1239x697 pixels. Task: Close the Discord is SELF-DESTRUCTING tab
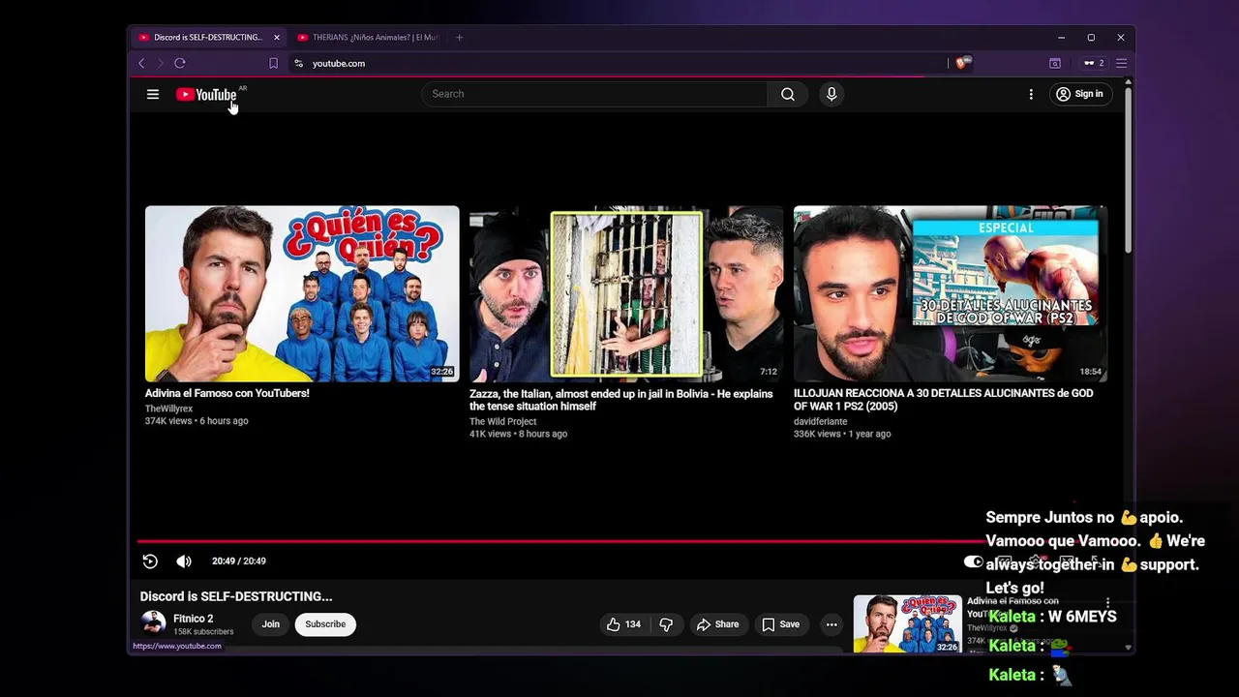[277, 38]
